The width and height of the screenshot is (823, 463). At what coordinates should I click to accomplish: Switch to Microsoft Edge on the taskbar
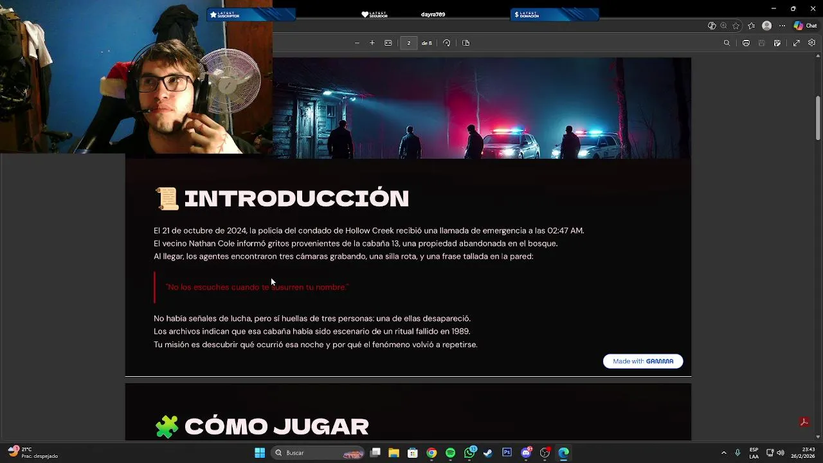(563, 453)
